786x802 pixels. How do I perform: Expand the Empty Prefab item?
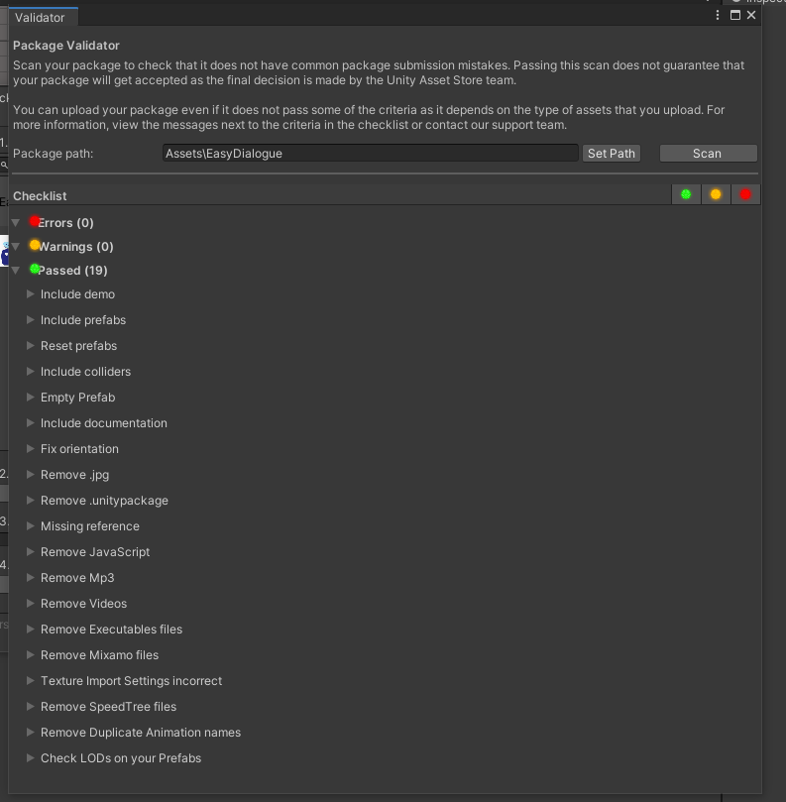30,397
